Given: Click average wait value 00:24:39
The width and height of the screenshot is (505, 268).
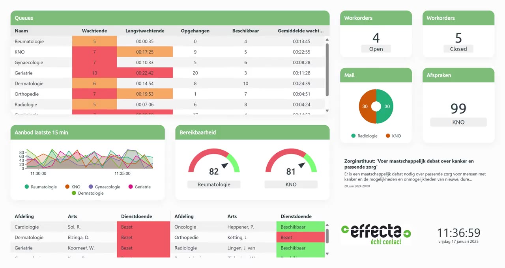Looking at the screenshot, I should click(301, 84).
